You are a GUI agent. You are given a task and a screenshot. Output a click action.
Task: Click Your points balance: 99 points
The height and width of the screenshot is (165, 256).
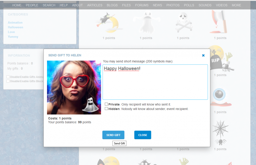[x=69, y=122]
